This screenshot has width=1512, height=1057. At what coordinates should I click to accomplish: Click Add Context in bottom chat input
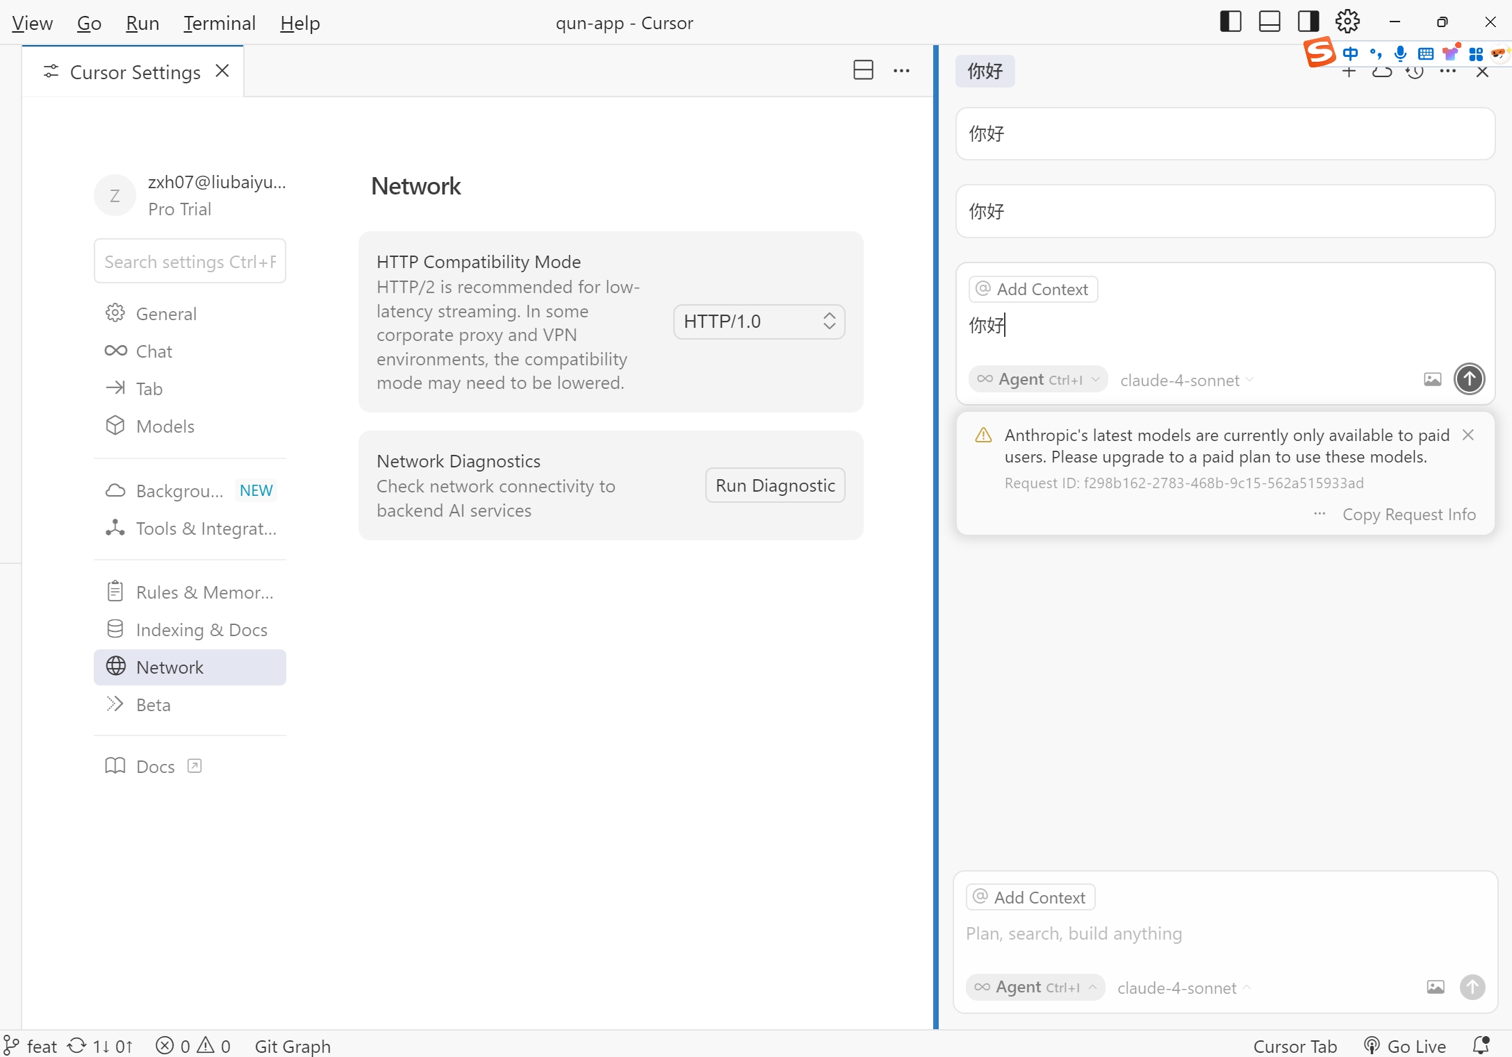1030,897
